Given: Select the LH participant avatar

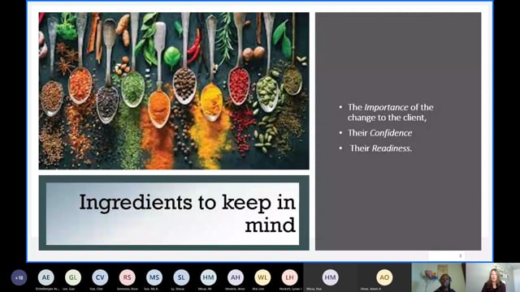Looking at the screenshot, I should click(x=290, y=277).
